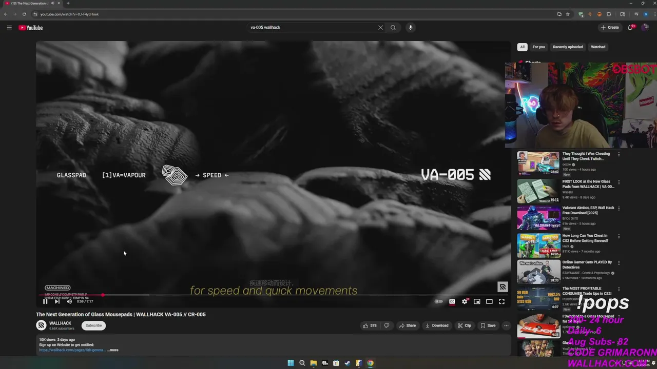Open options for "They Thought I Was Cheating"
This screenshot has width=657, height=369.
pyautogui.click(x=619, y=154)
